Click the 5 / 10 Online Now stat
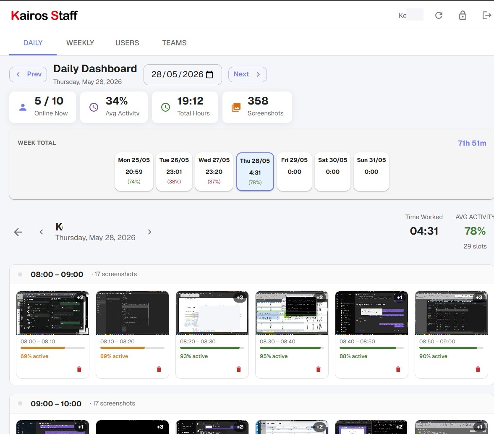 (x=42, y=107)
